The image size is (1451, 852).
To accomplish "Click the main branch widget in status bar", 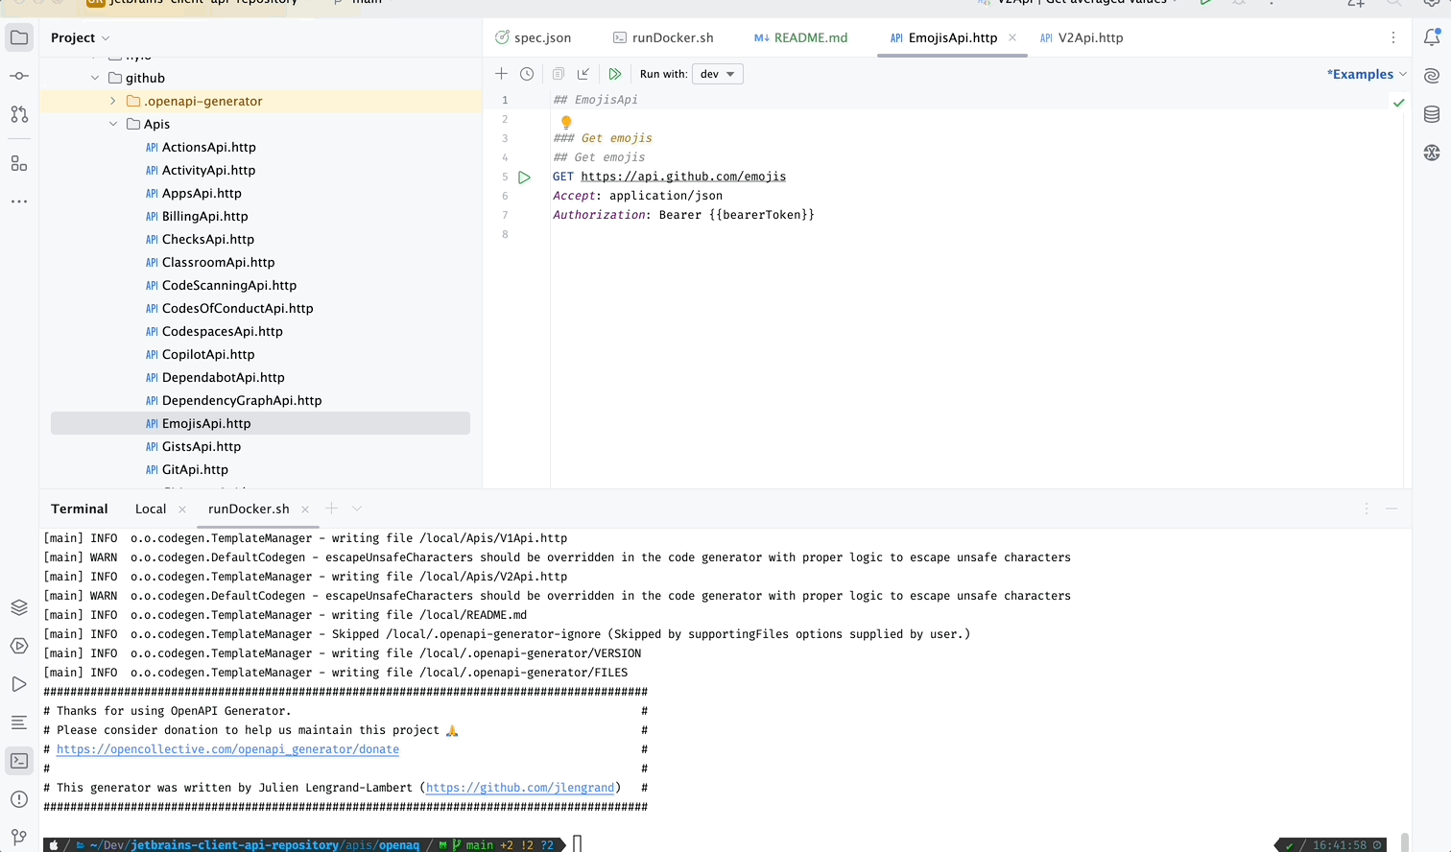I will click(478, 844).
